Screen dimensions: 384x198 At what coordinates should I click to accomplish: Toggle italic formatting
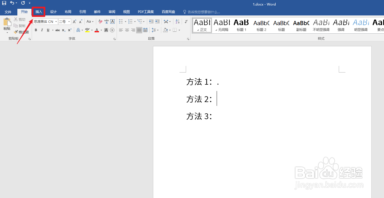click(x=42, y=30)
